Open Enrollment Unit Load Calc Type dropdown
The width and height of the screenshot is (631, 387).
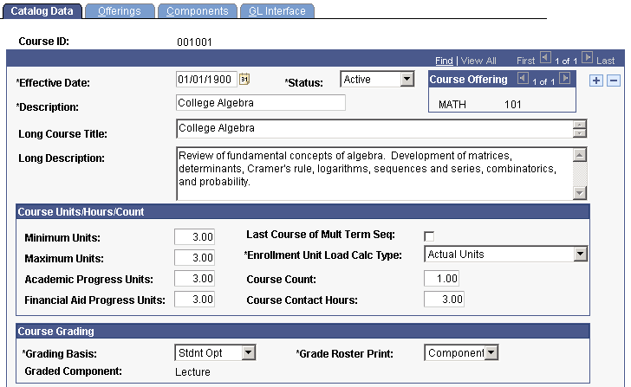580,254
